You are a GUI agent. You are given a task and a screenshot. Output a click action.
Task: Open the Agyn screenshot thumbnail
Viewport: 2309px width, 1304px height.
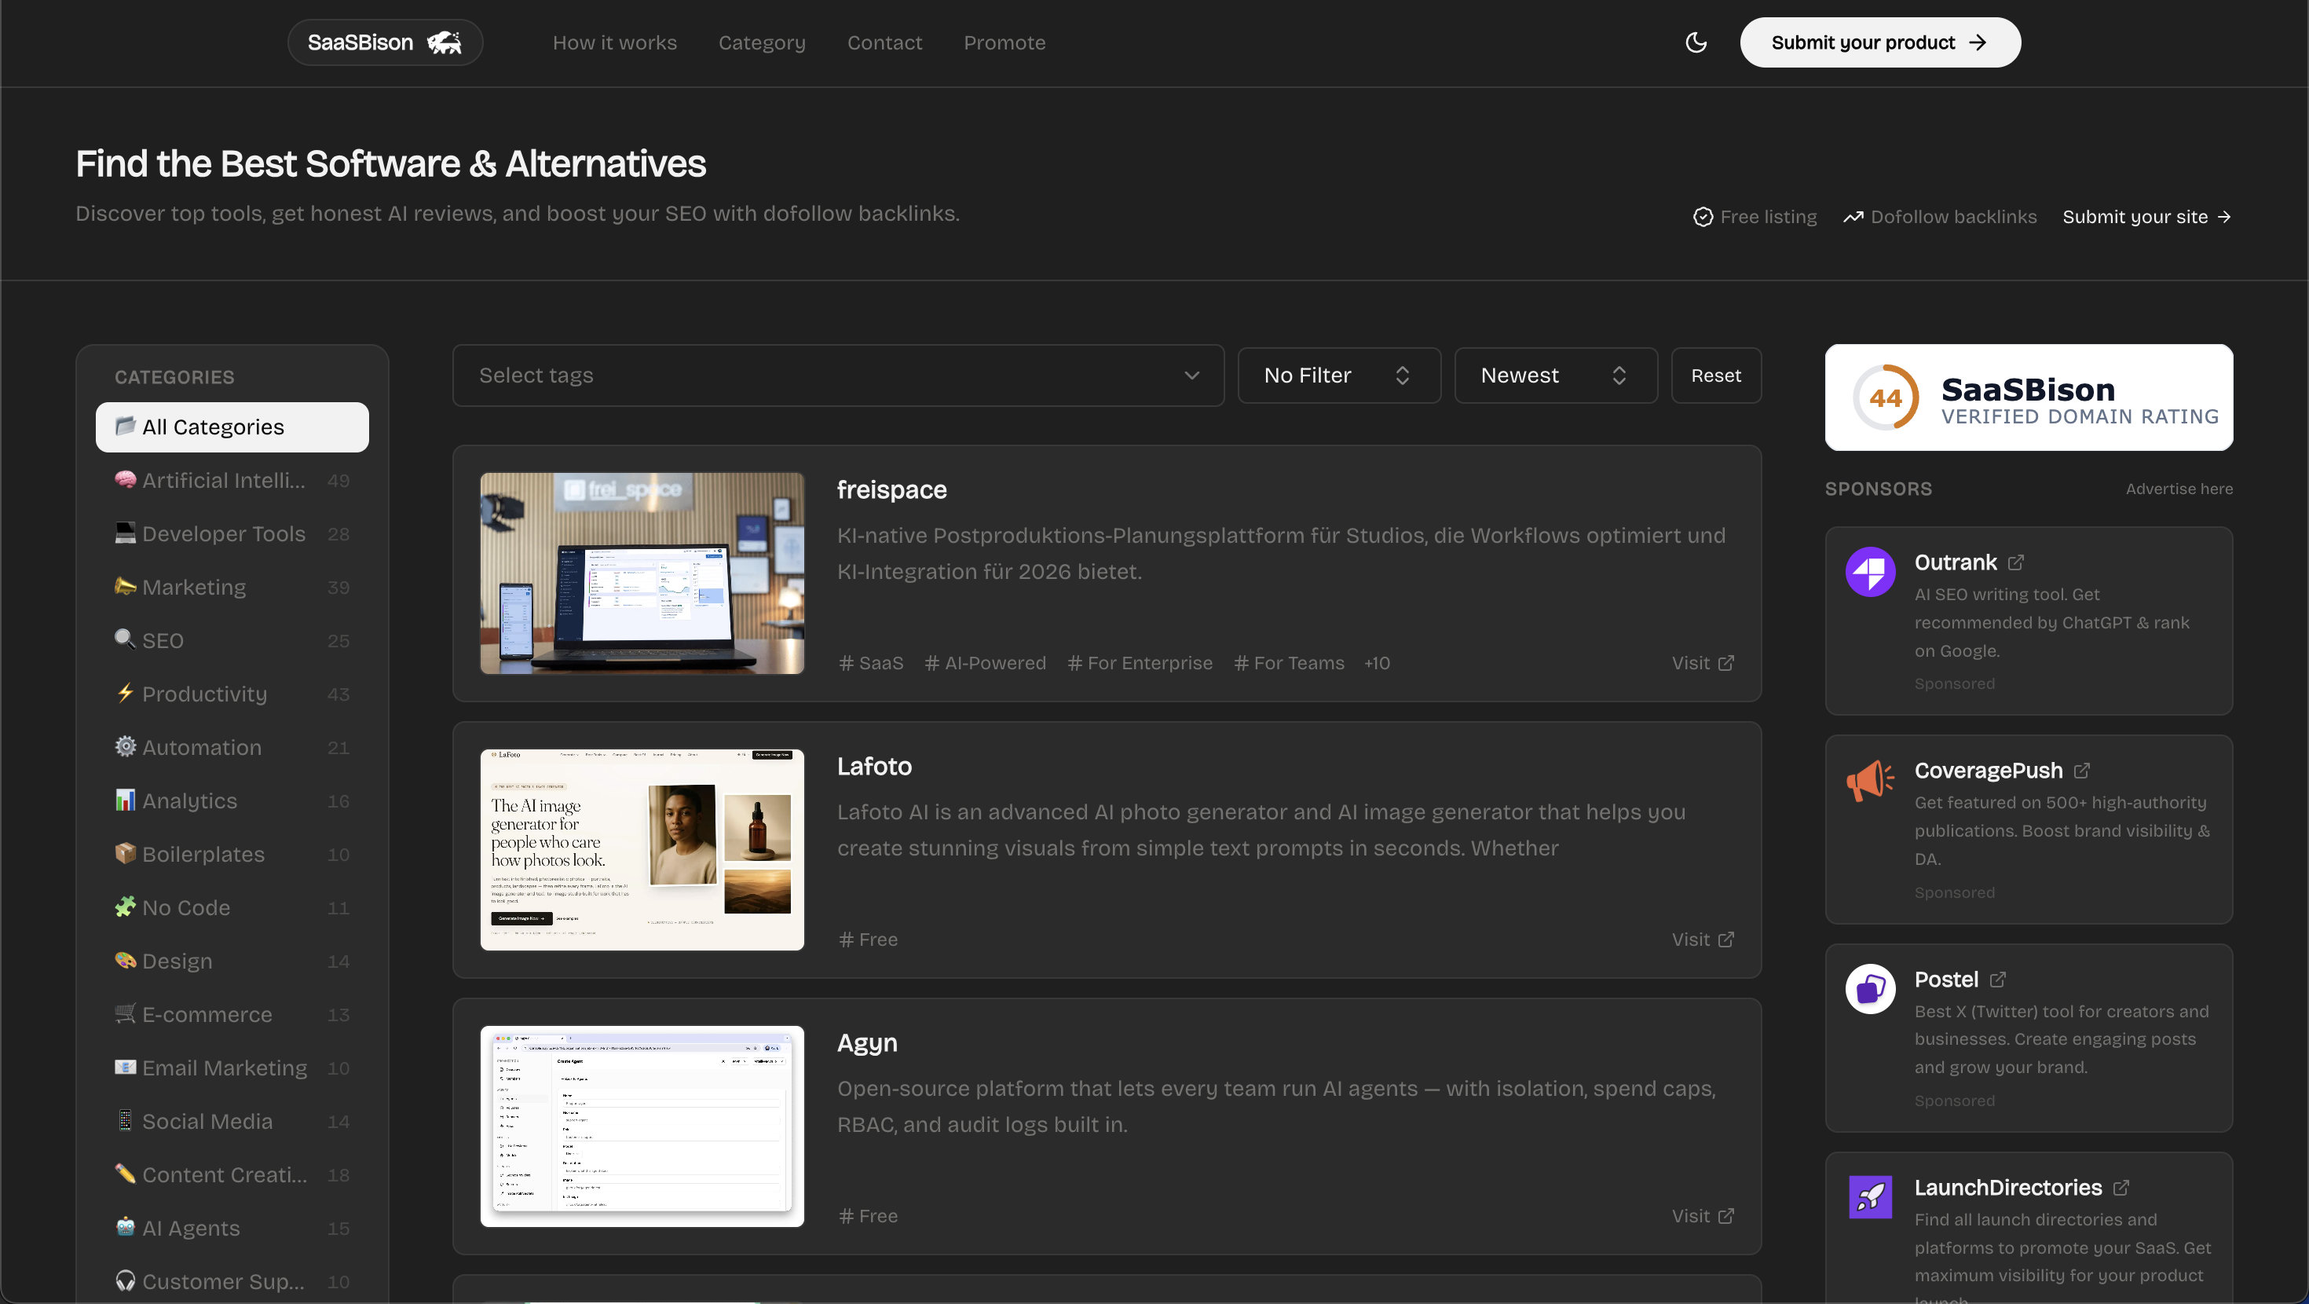click(x=642, y=1126)
